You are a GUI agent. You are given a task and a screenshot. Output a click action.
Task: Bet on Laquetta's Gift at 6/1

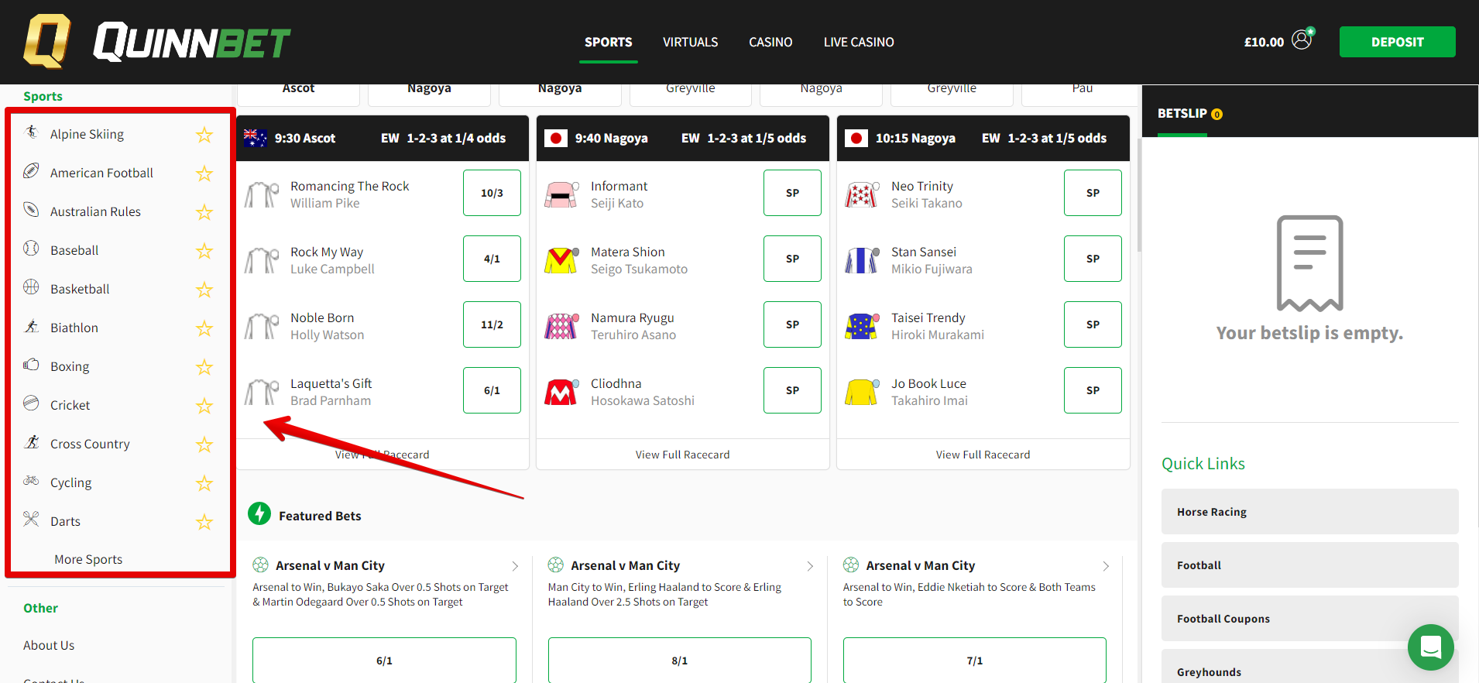tap(492, 390)
